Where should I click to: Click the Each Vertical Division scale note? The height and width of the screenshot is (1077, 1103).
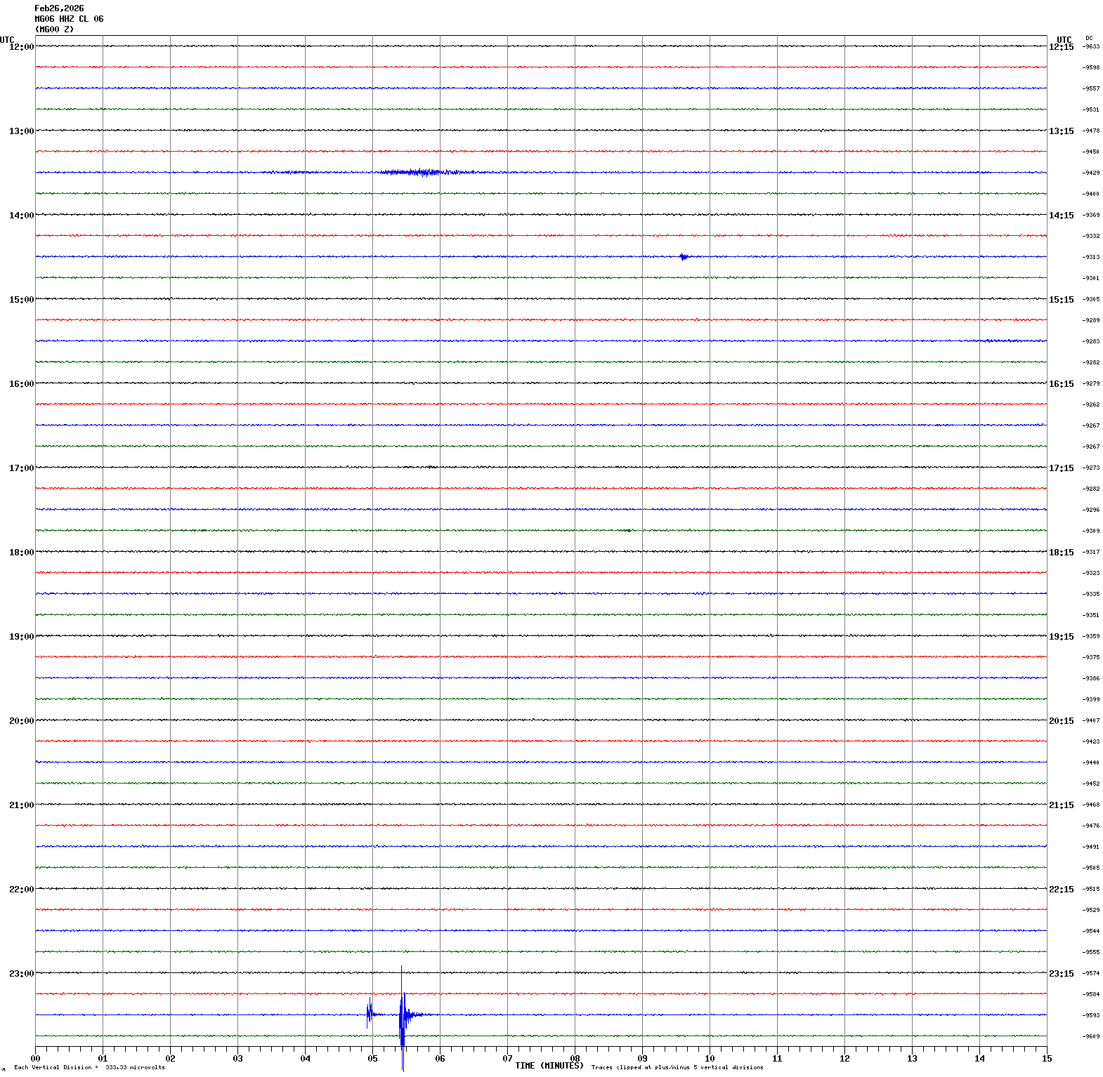89,1068
